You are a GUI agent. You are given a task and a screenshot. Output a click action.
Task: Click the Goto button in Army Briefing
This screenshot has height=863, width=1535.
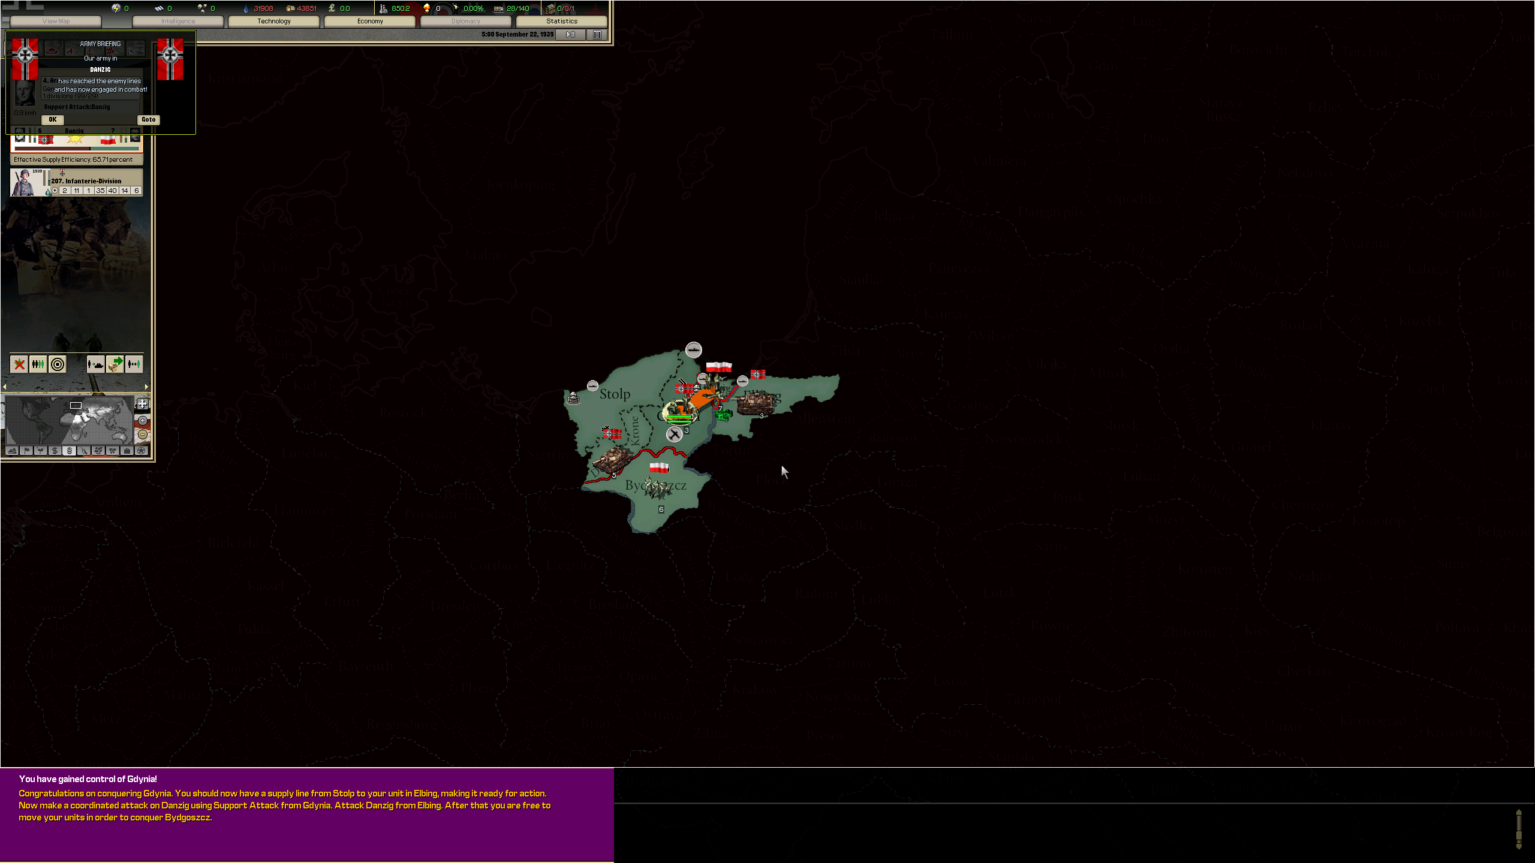click(x=148, y=119)
